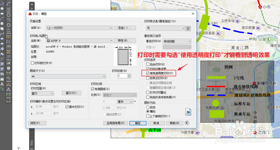Click the paper preview thumbnail 210x297
The width and height of the screenshot is (280, 150).
coord(125,55)
